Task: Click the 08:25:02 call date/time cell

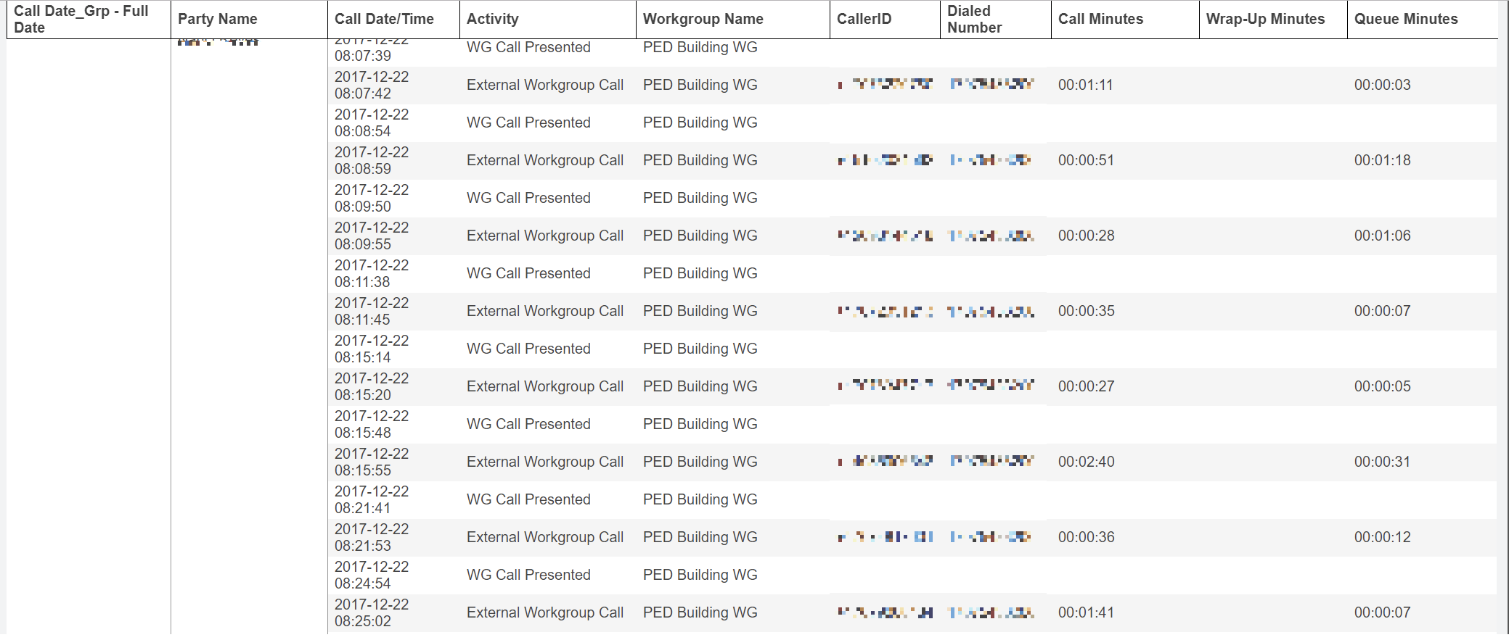Action: (372, 613)
